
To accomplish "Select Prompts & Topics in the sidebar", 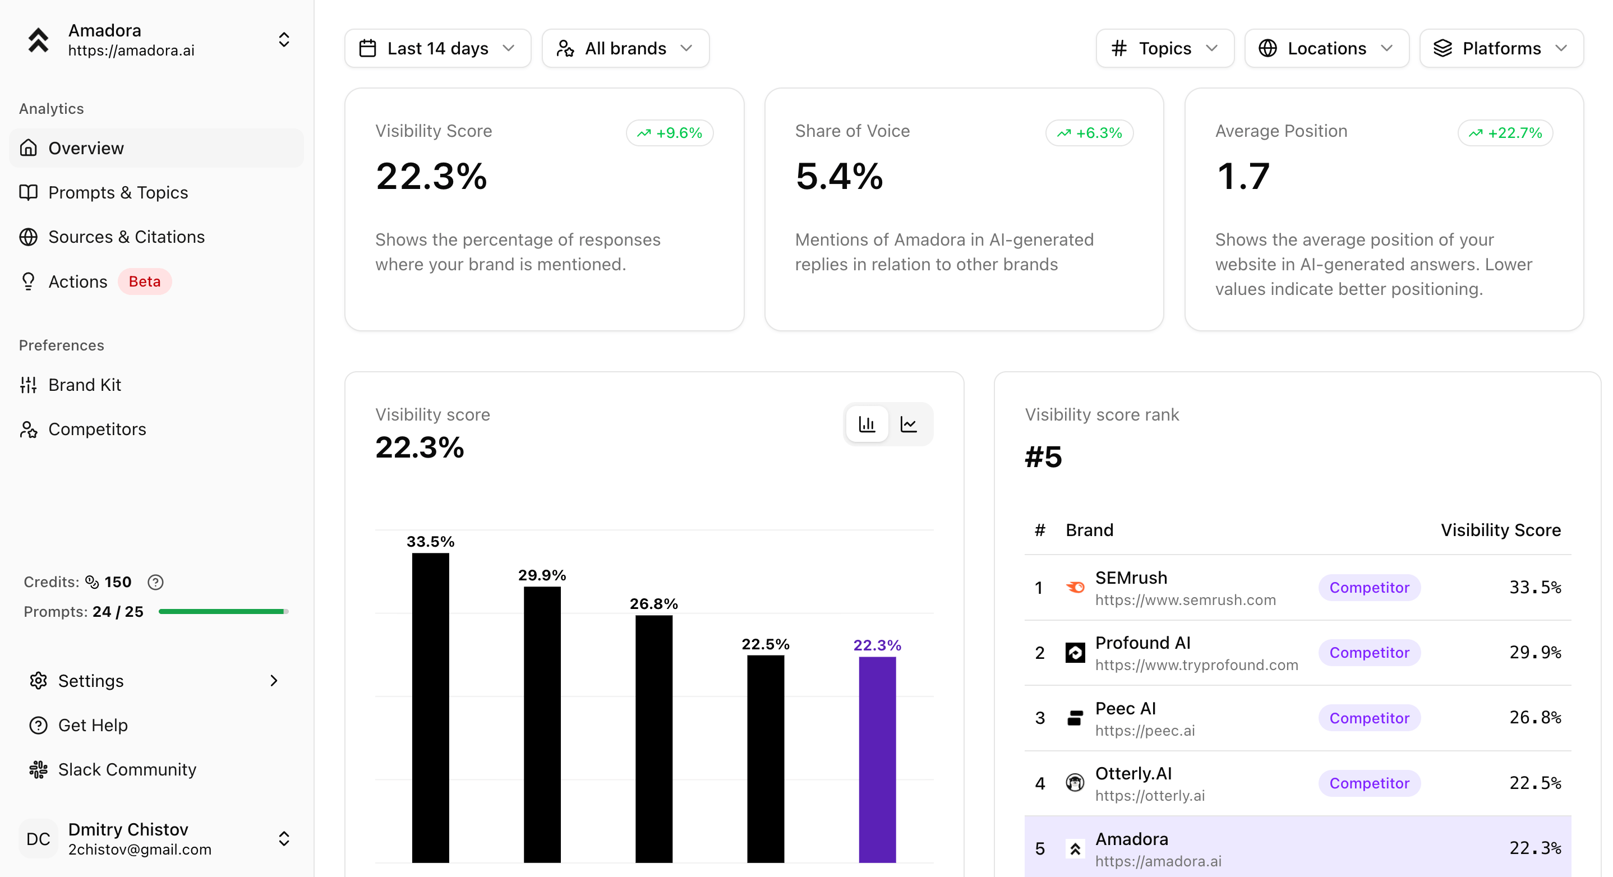I will click(x=118, y=192).
